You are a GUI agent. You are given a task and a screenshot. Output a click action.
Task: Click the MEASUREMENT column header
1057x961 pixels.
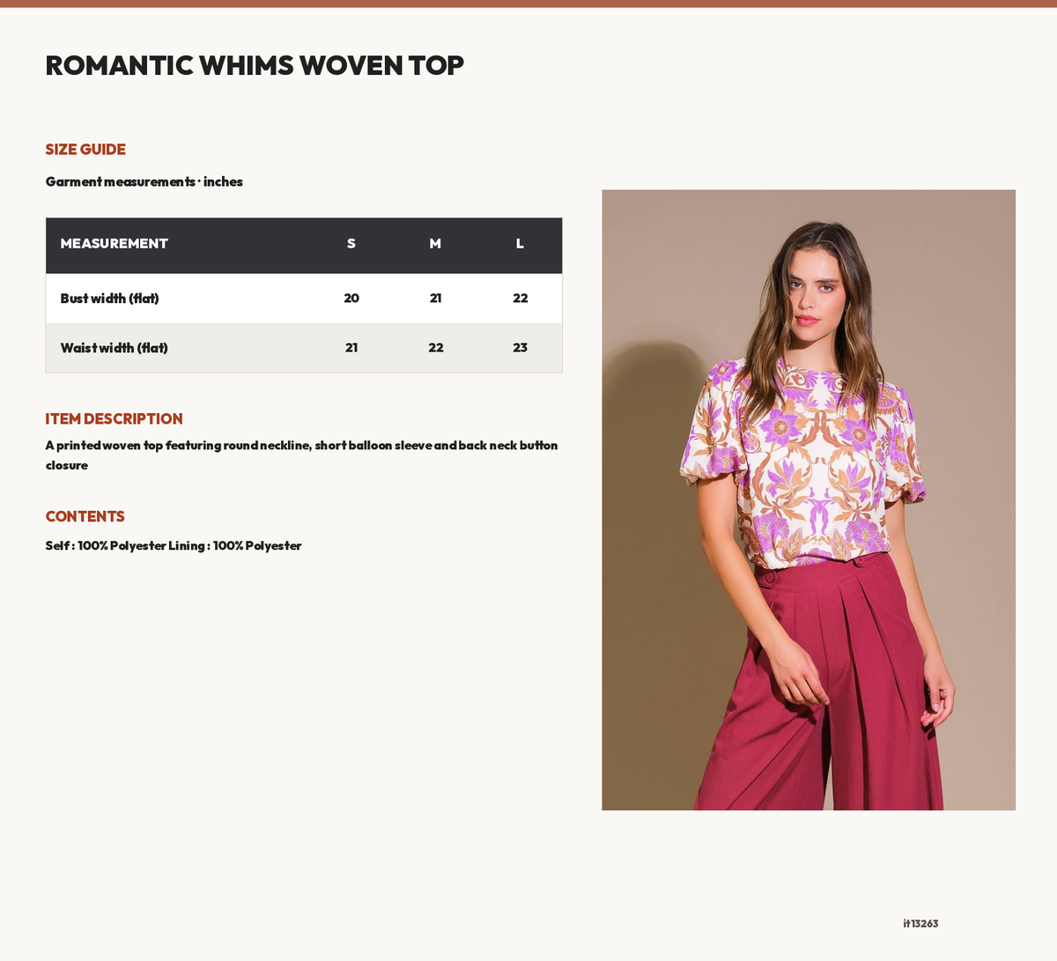point(115,244)
